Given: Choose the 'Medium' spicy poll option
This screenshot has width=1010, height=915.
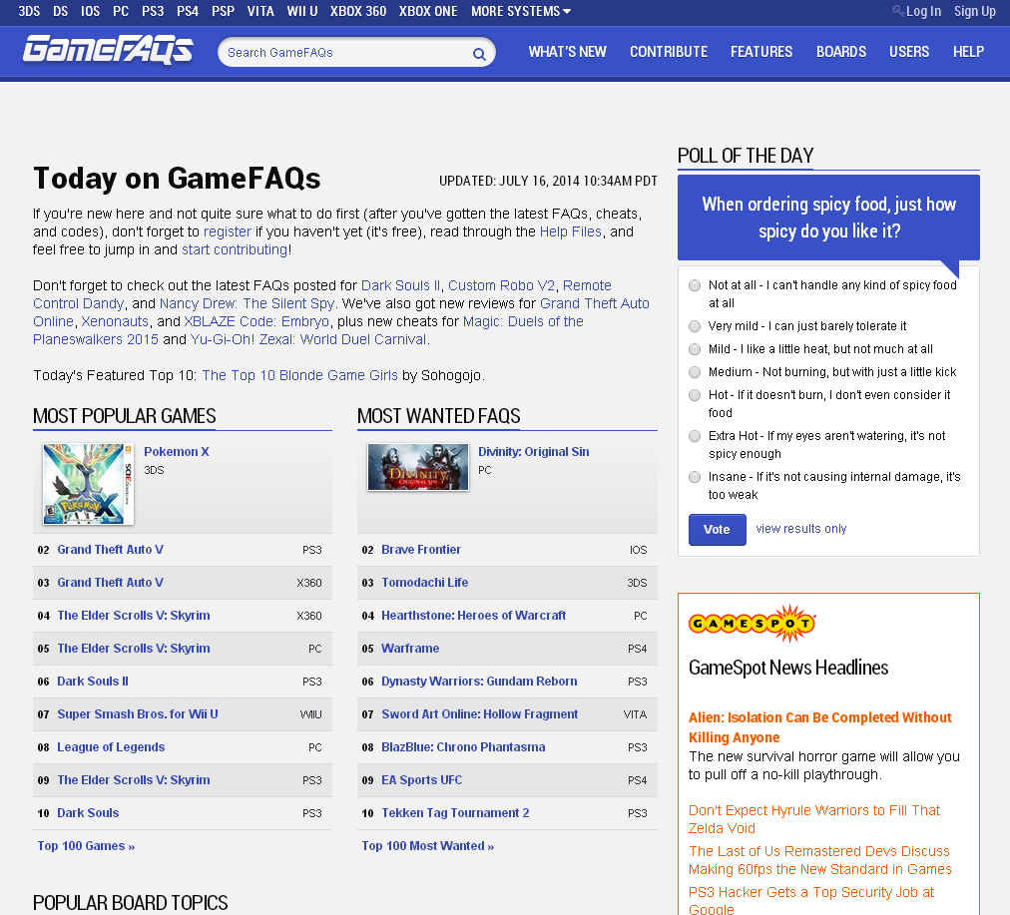Looking at the screenshot, I should [x=695, y=372].
